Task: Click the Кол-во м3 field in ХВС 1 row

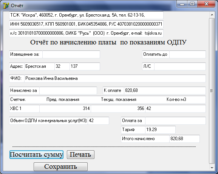Action: click(x=175, y=108)
